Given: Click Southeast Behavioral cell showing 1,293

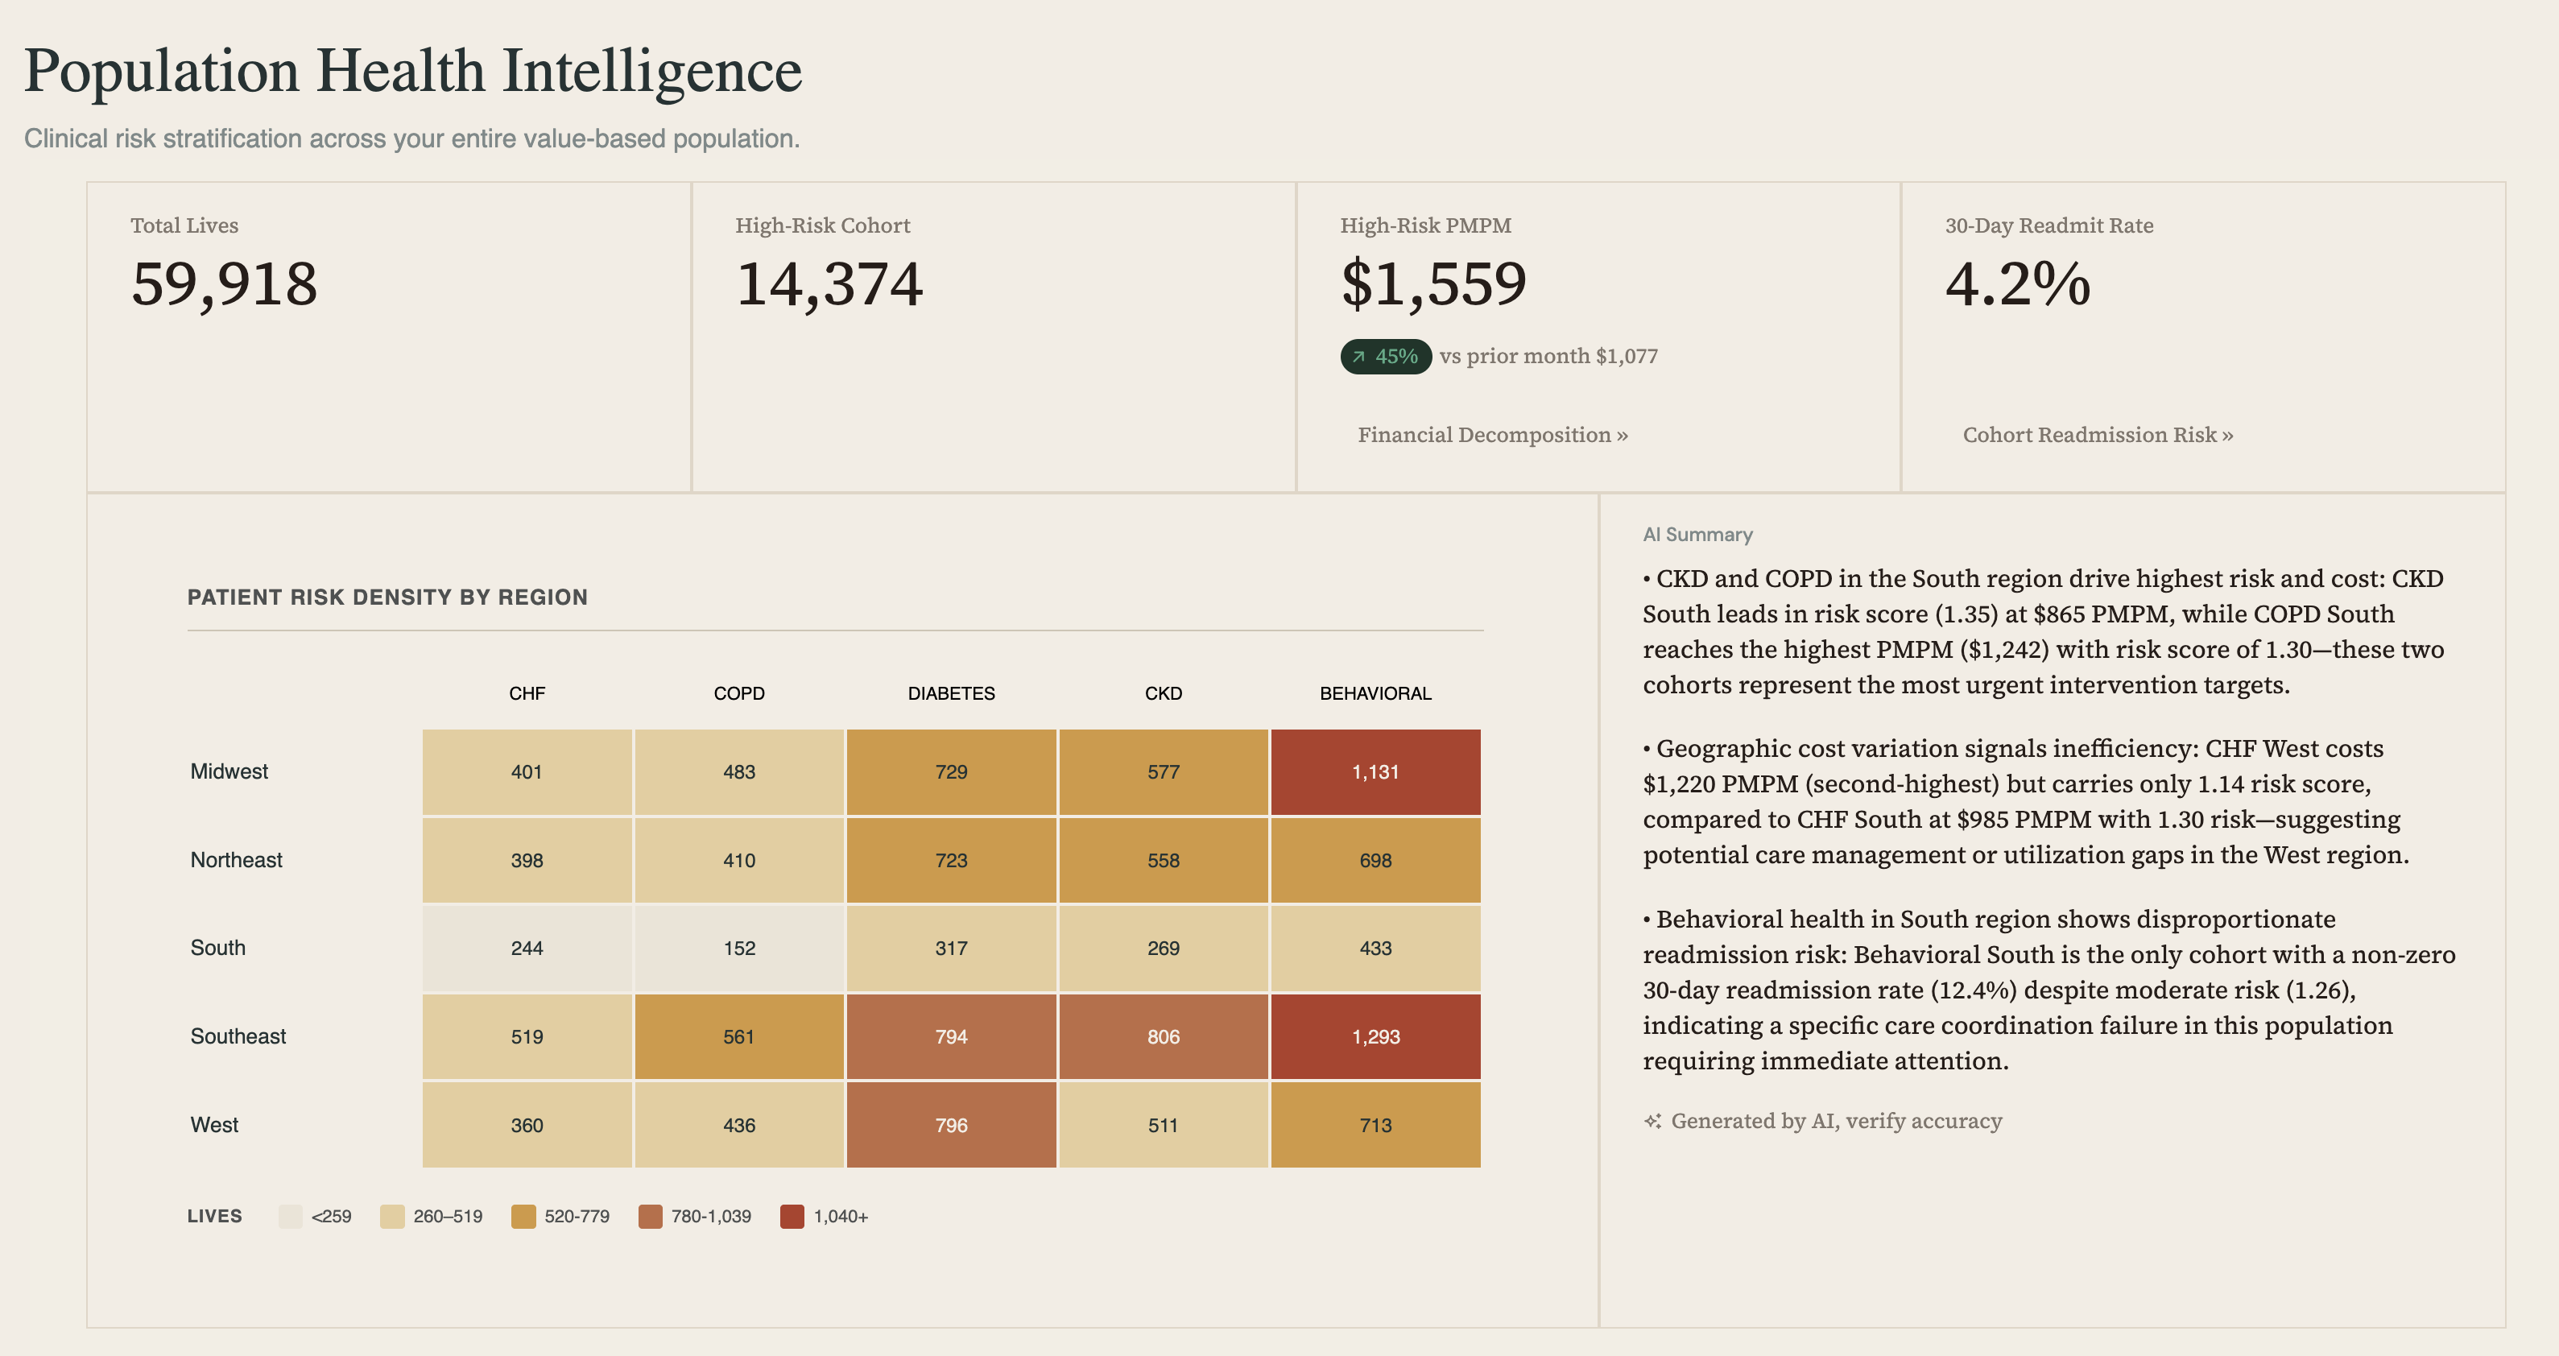Looking at the screenshot, I should tap(1376, 1036).
